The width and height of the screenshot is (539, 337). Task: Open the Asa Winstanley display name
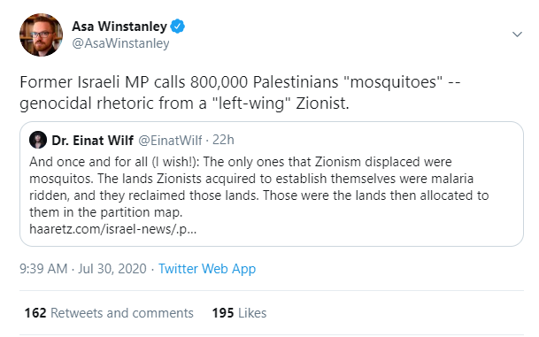coord(119,27)
